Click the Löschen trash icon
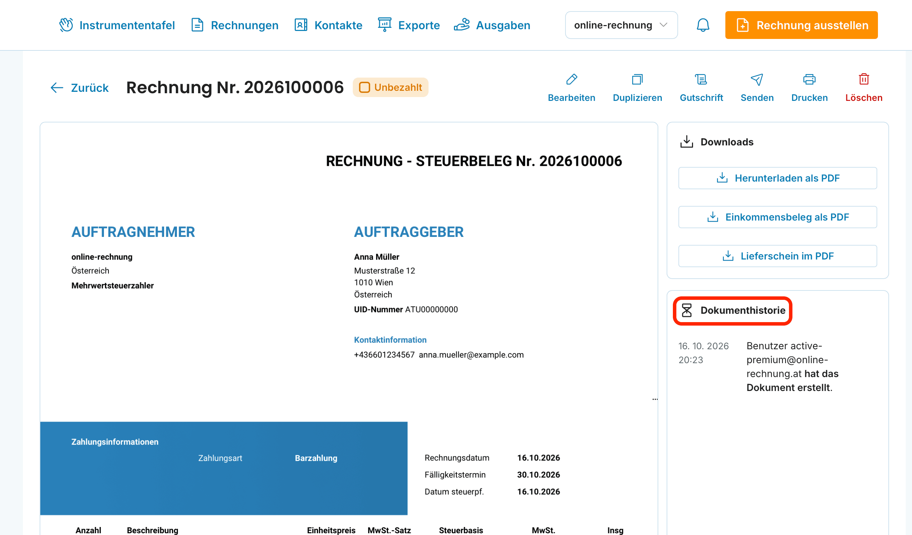This screenshot has width=912, height=535. coord(864,79)
